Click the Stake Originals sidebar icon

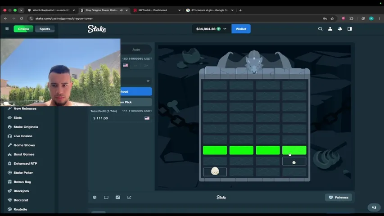tap(9, 127)
